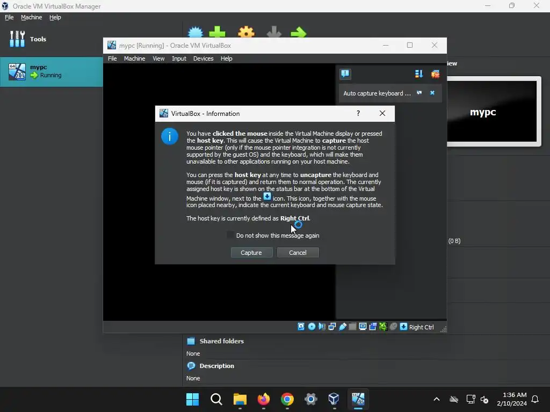Open Windows Settings gear on taskbar
550x412 pixels.
[311, 399]
